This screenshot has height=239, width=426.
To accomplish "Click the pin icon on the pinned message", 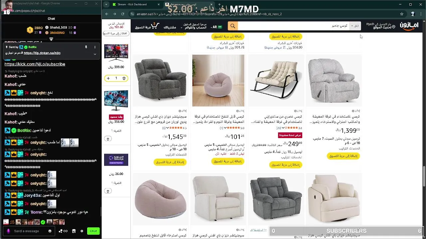I will [86, 47].
